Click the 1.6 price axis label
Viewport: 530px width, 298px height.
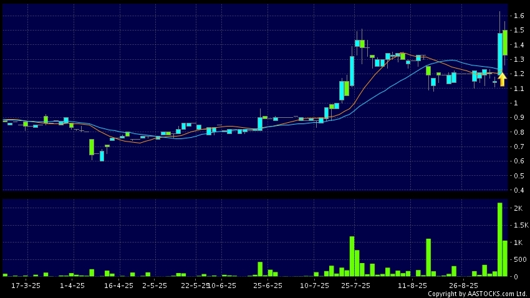tap(519, 16)
